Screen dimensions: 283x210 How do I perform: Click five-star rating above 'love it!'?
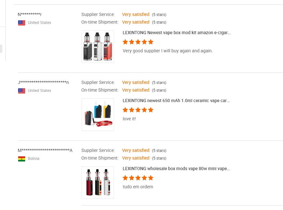click(x=138, y=110)
